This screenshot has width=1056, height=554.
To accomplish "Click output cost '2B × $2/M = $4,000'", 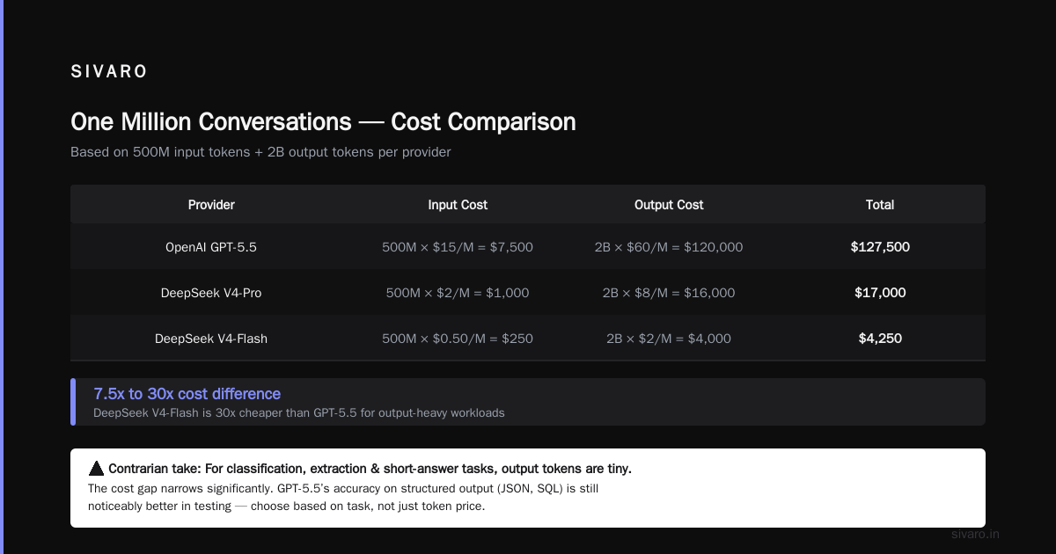I will click(669, 339).
